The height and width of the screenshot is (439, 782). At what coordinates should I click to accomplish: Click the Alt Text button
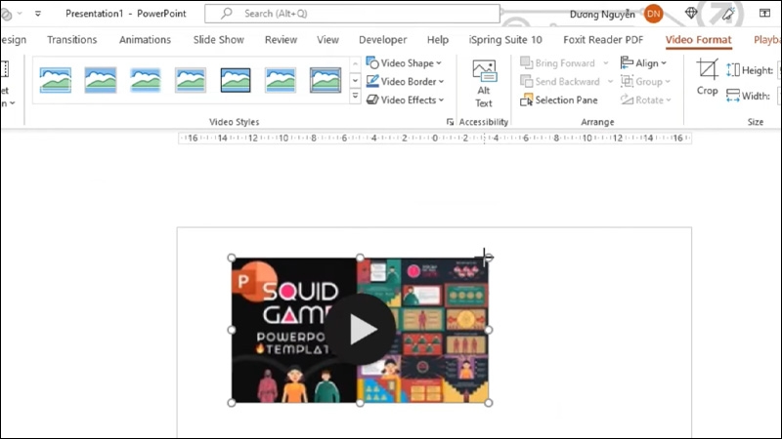[484, 84]
